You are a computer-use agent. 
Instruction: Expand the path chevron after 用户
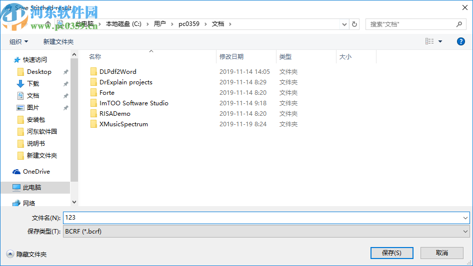pos(172,24)
